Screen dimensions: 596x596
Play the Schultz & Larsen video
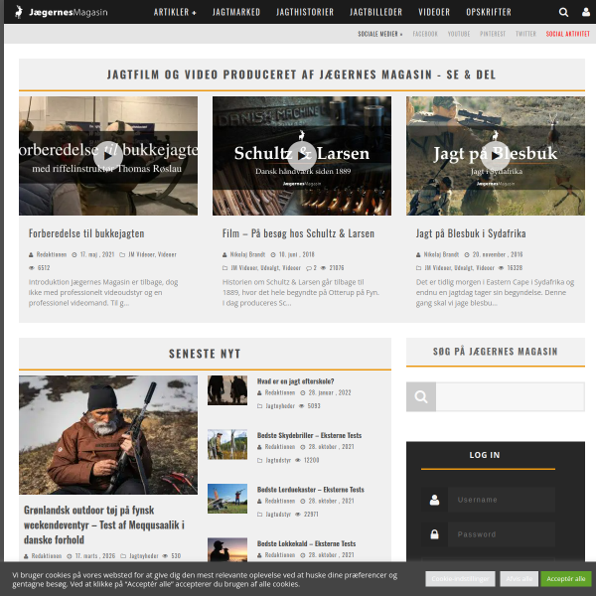click(x=302, y=156)
